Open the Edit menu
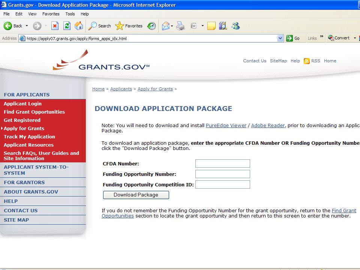 click(19, 14)
